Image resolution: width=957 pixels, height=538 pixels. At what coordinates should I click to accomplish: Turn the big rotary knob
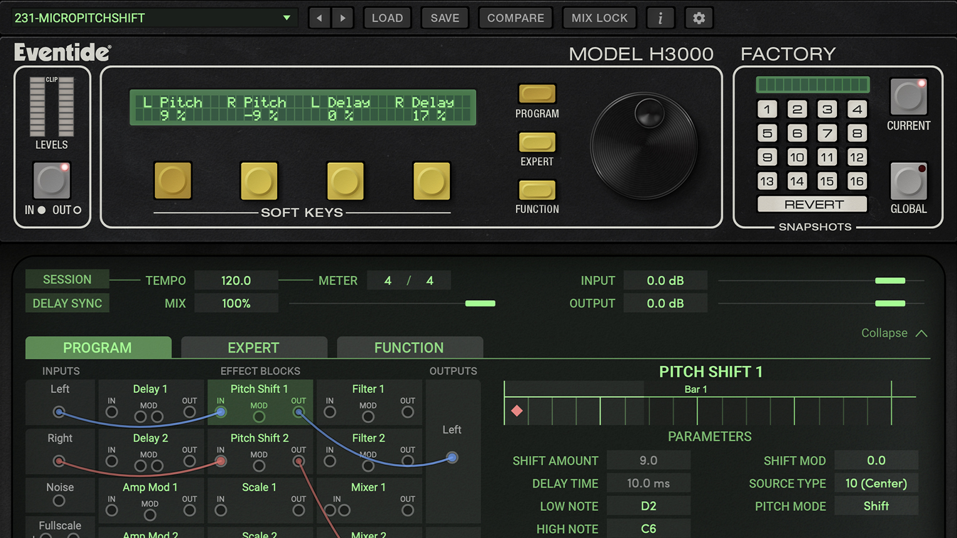pos(644,145)
